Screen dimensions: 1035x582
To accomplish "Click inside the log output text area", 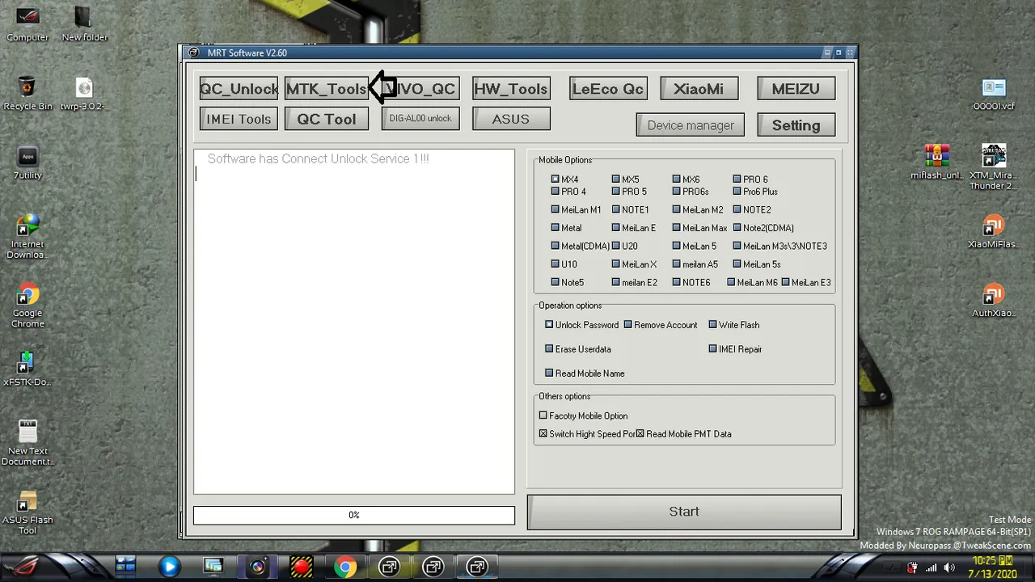I will pyautogui.click(x=354, y=321).
